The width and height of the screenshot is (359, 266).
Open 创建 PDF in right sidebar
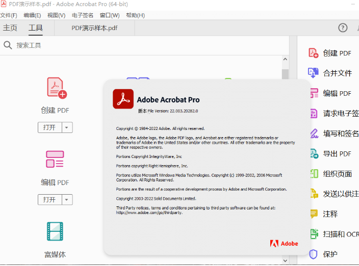(330, 53)
